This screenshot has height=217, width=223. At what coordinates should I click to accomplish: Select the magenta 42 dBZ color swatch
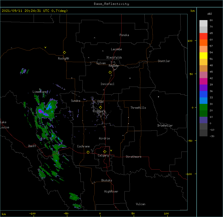pyautogui.click(x=203, y=81)
